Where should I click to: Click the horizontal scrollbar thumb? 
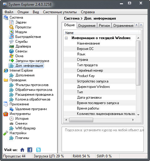[81, 120]
